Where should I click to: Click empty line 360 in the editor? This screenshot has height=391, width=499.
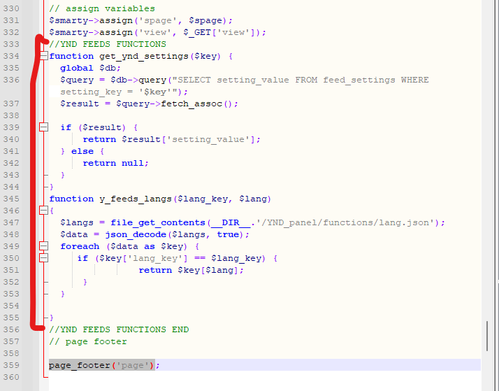(x=265, y=377)
